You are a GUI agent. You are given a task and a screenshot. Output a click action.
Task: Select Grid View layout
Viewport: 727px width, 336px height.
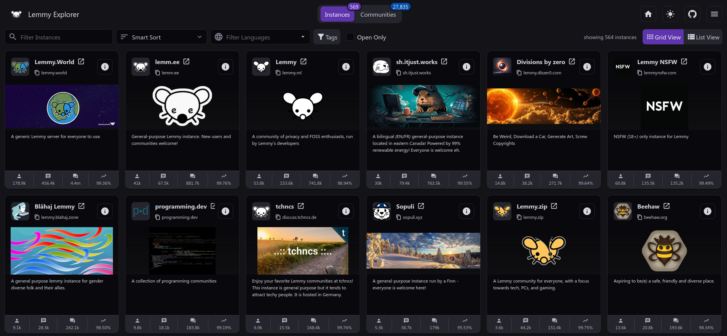pyautogui.click(x=663, y=37)
